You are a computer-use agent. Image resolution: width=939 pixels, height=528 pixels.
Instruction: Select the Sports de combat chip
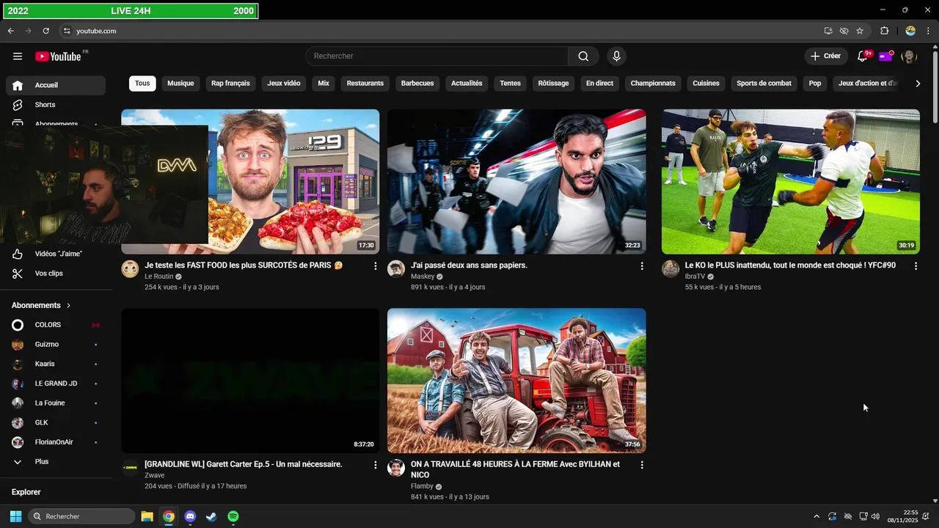pyautogui.click(x=764, y=84)
